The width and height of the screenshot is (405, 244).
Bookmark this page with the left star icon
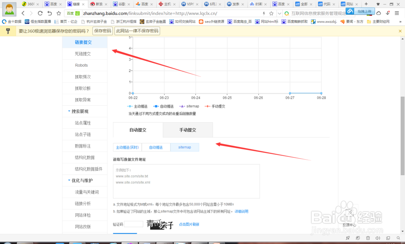click(x=59, y=13)
